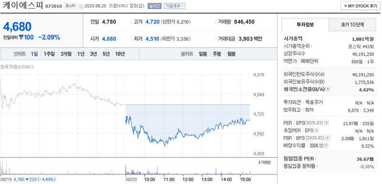Click the change rate −2.09%
382x184 pixels.
49,38
